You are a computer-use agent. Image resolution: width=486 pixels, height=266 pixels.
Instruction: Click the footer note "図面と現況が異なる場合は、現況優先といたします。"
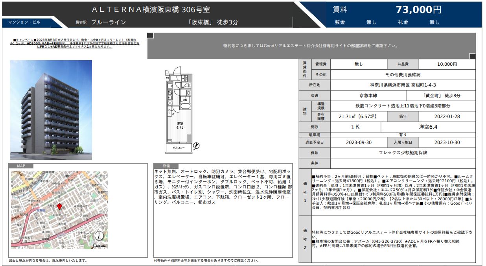48,260
